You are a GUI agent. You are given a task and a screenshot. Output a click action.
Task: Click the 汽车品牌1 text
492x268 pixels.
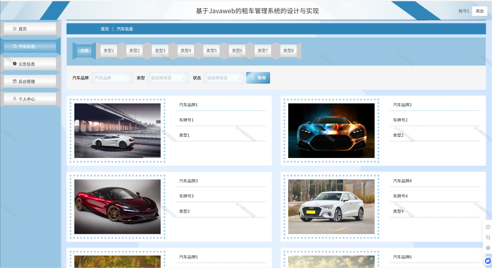188,105
